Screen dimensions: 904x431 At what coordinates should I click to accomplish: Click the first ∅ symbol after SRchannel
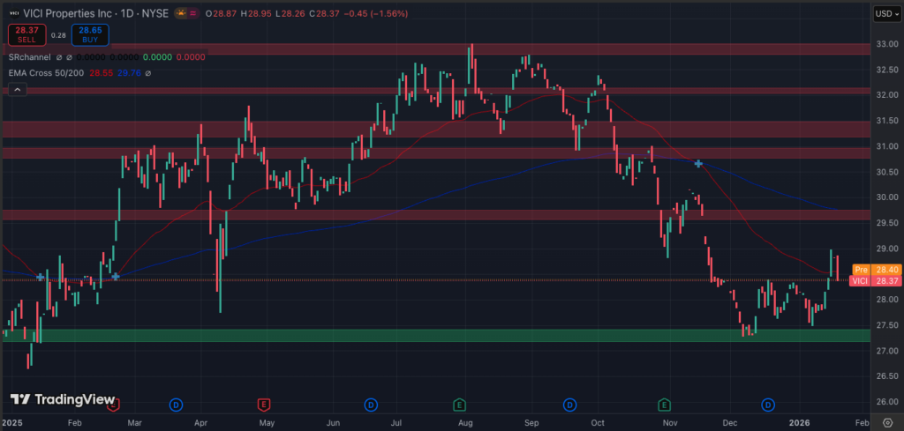click(57, 57)
